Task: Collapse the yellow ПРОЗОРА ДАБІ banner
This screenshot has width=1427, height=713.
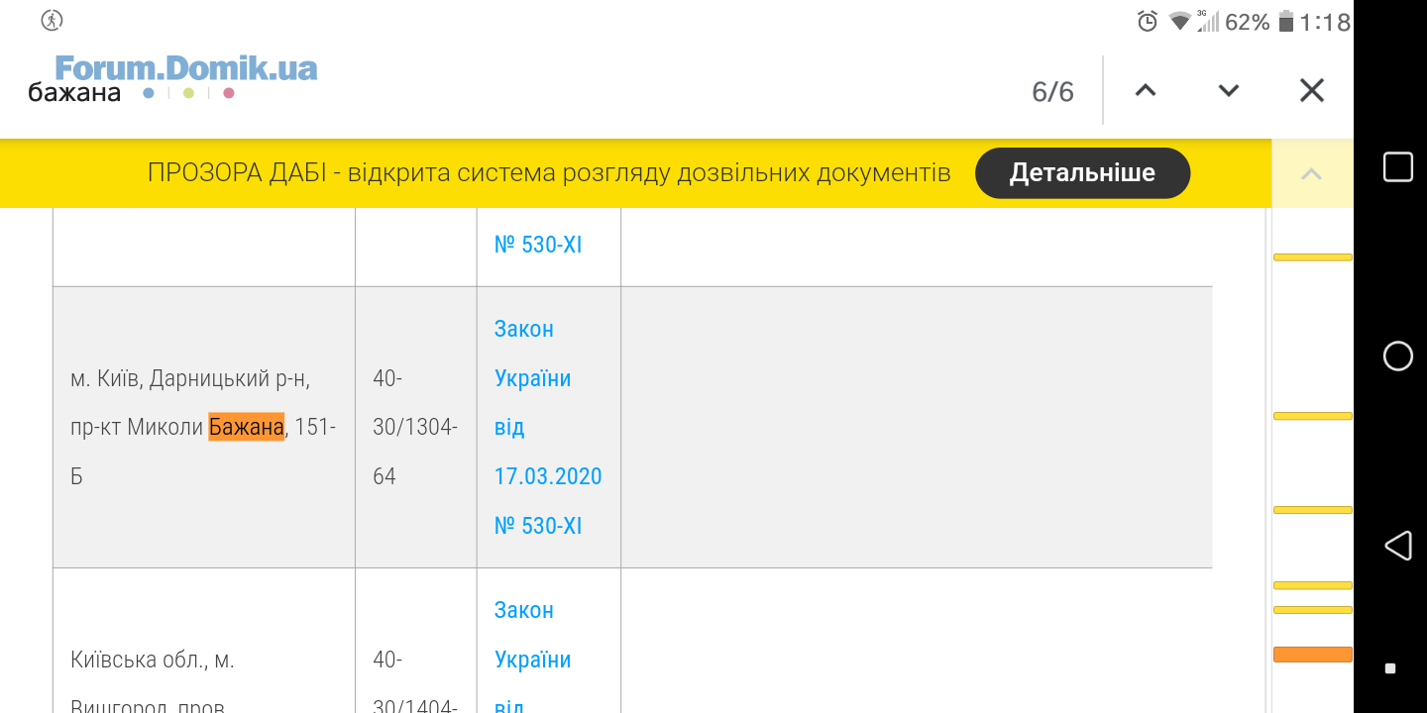Action: [x=1311, y=174]
